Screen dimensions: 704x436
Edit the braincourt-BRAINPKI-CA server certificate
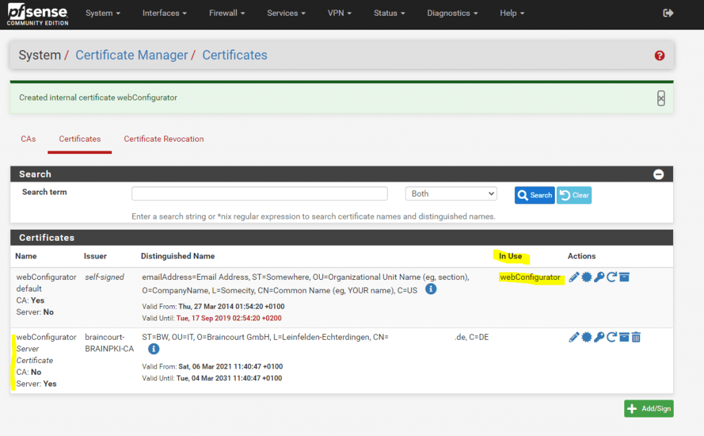point(574,337)
